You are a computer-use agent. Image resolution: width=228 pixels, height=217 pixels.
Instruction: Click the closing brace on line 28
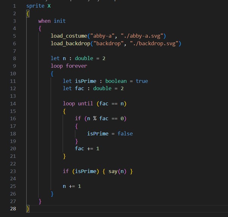(x=28, y=209)
